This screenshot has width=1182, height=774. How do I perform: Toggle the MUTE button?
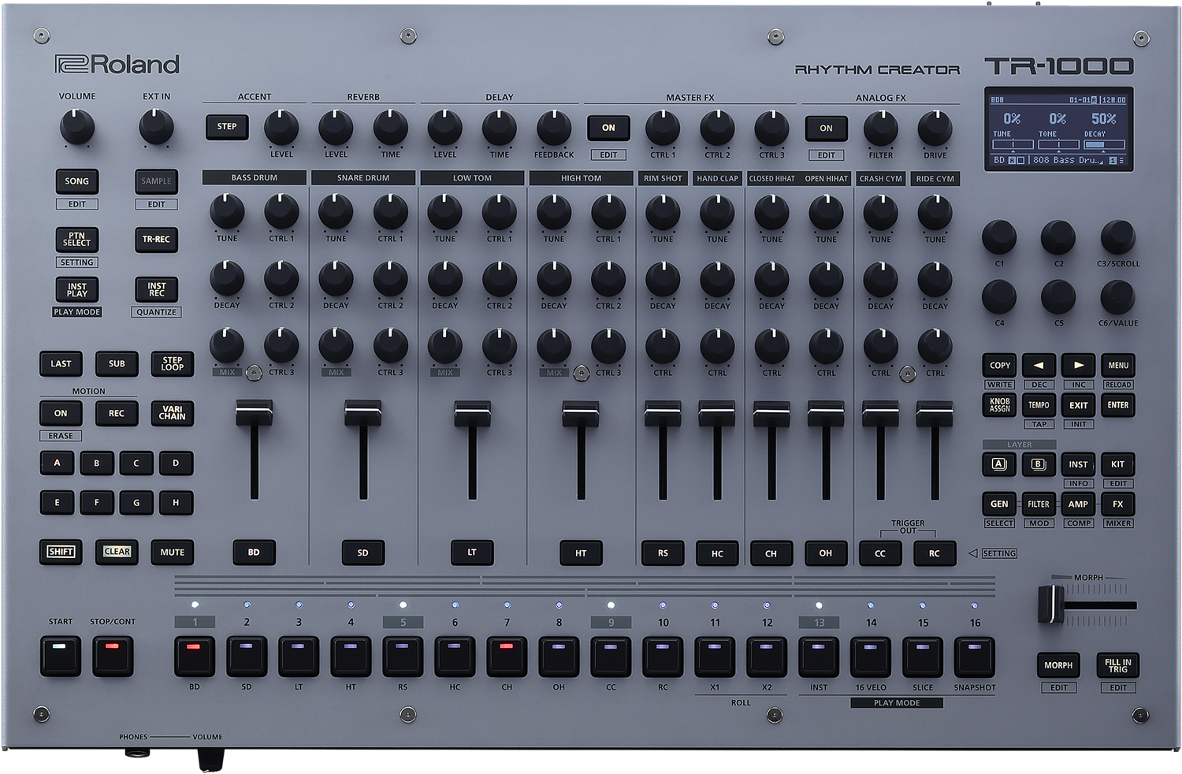[172, 553]
